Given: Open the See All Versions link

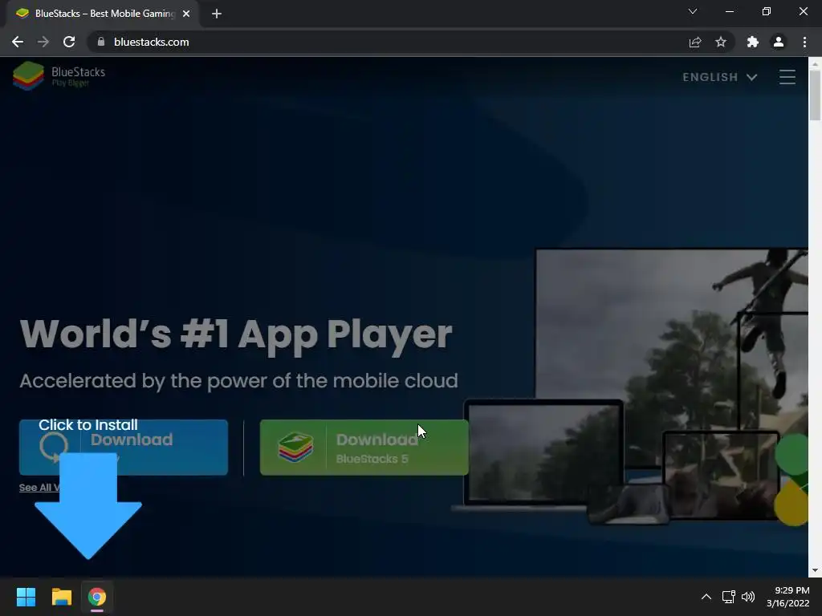Looking at the screenshot, I should coord(40,488).
